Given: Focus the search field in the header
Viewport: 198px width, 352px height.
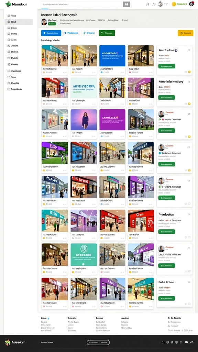Looking at the screenshot, I should (82, 4).
